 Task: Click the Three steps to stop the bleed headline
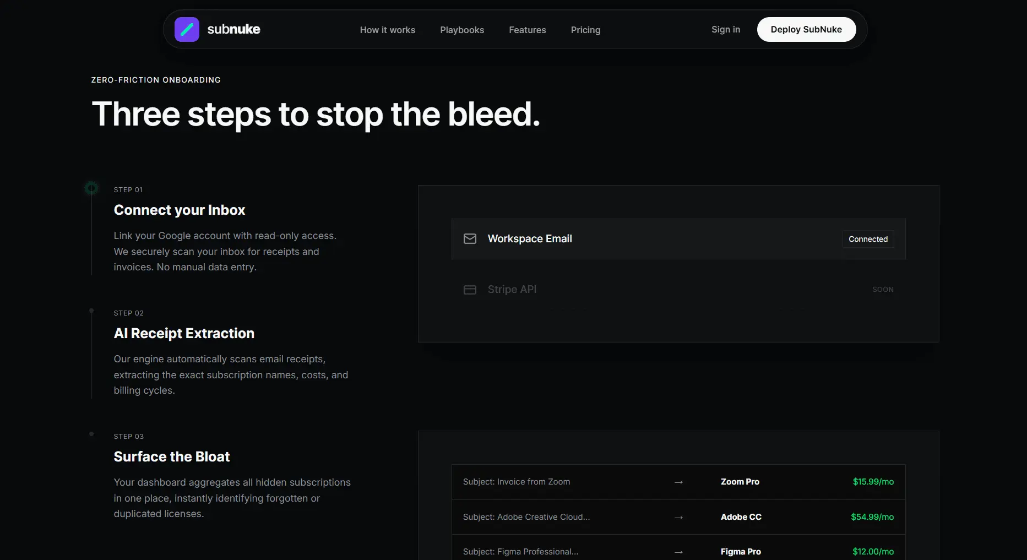coord(316,115)
